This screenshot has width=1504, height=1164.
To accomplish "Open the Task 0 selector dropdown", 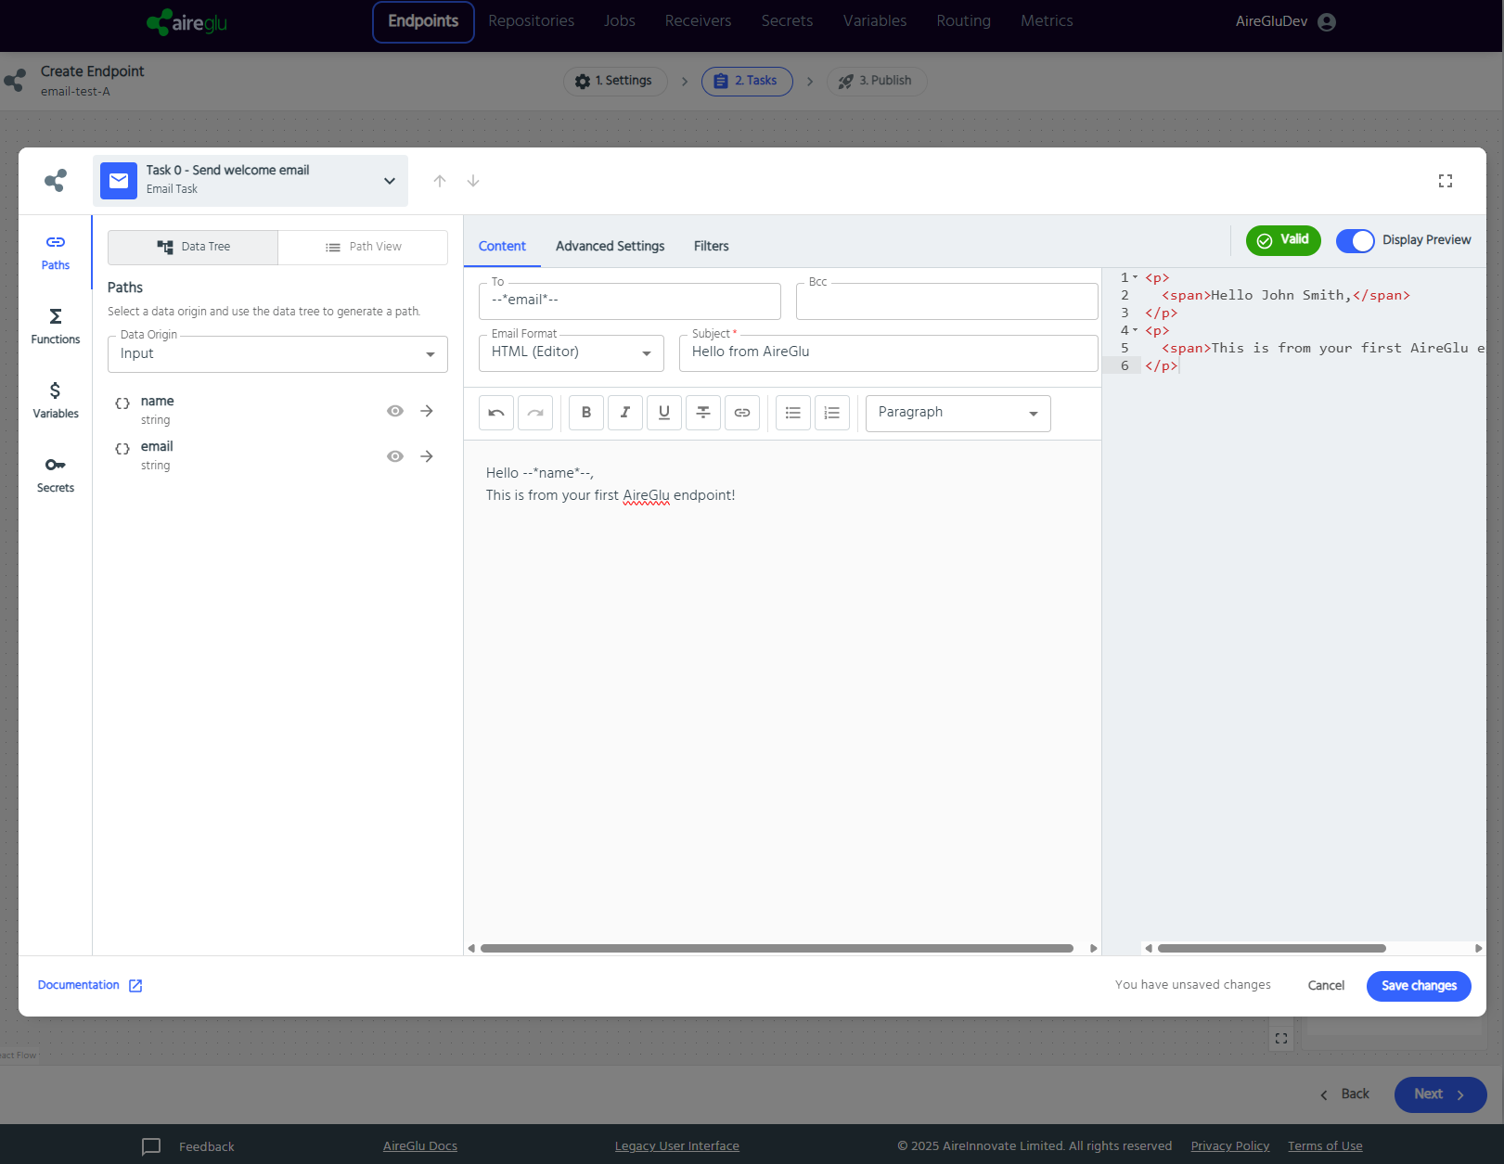I will click(251, 181).
